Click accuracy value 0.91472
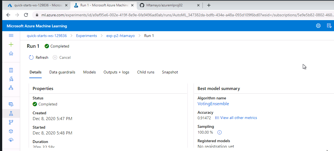The image size is (334, 151). point(204,118)
